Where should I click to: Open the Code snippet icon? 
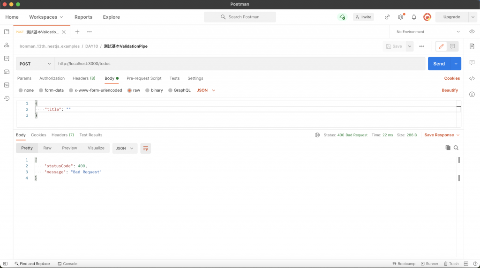pyautogui.click(x=472, y=78)
